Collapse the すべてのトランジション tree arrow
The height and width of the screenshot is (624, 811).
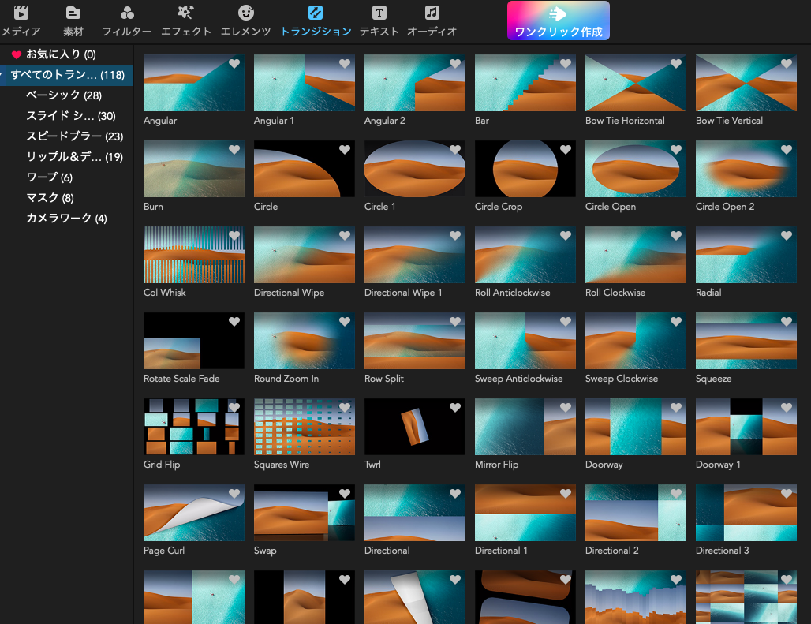pos(3,75)
